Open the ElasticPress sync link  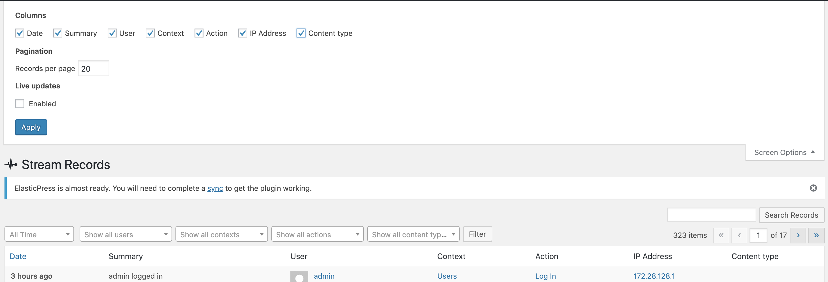click(215, 188)
